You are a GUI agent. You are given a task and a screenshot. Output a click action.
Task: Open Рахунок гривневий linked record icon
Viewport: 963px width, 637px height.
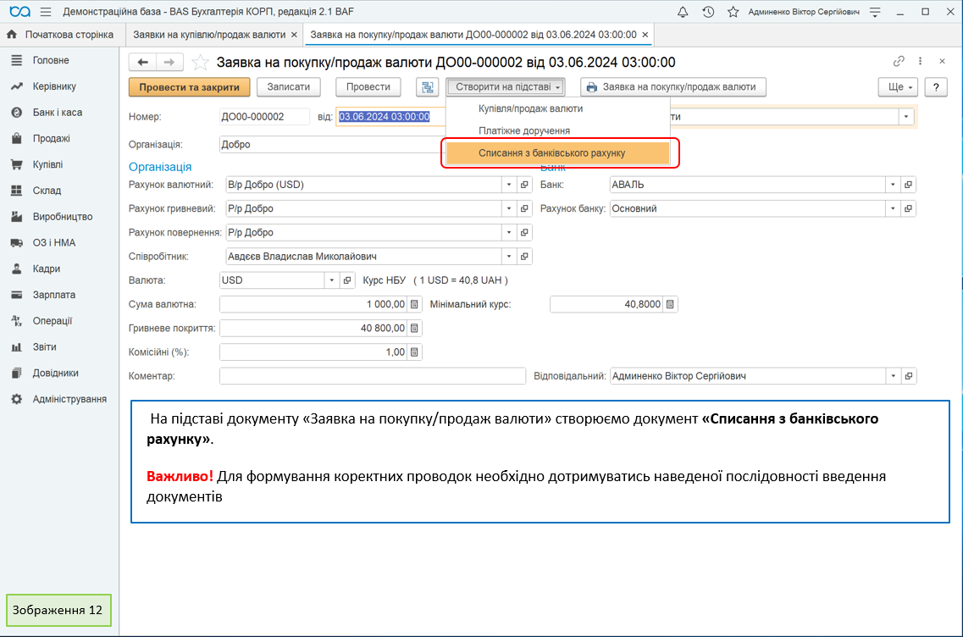coord(524,208)
